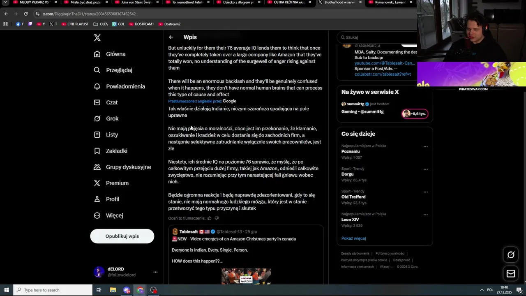
Task: Click Pokaż więcej under trends
Action: [353, 238]
